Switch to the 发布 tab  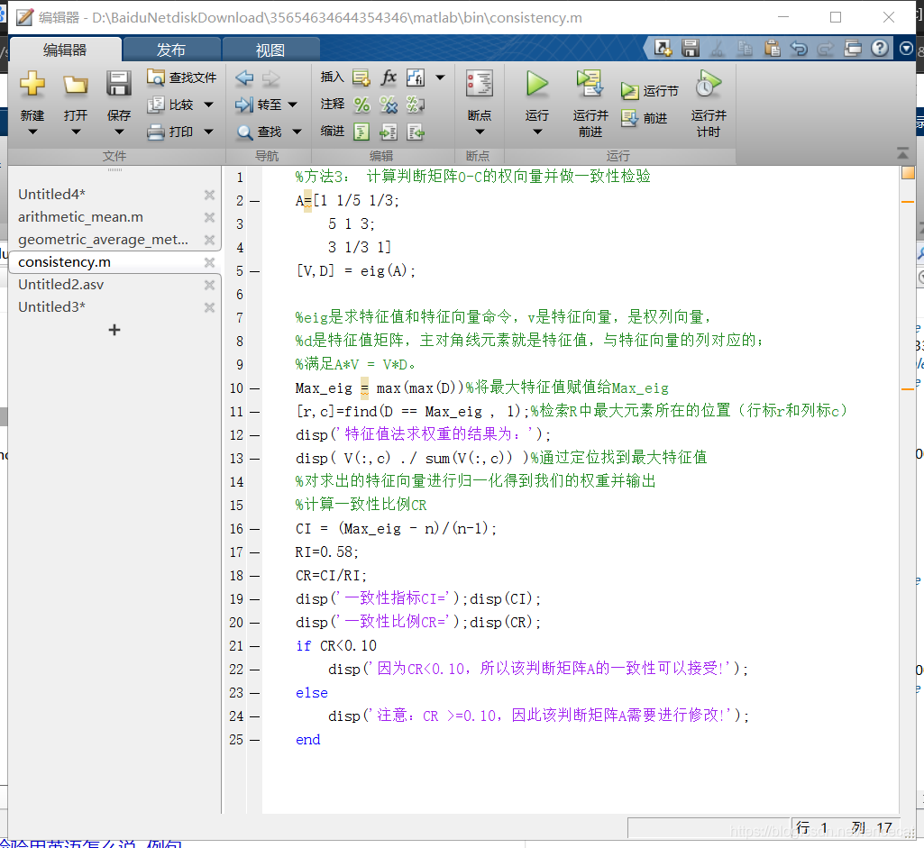click(171, 50)
